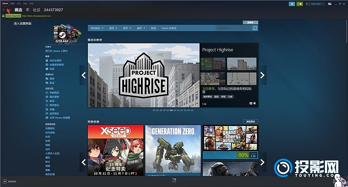
Task: Switch to the 社区 (Community) tab
Action: (37, 10)
